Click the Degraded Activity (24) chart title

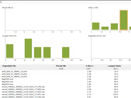click(x=97, y=36)
